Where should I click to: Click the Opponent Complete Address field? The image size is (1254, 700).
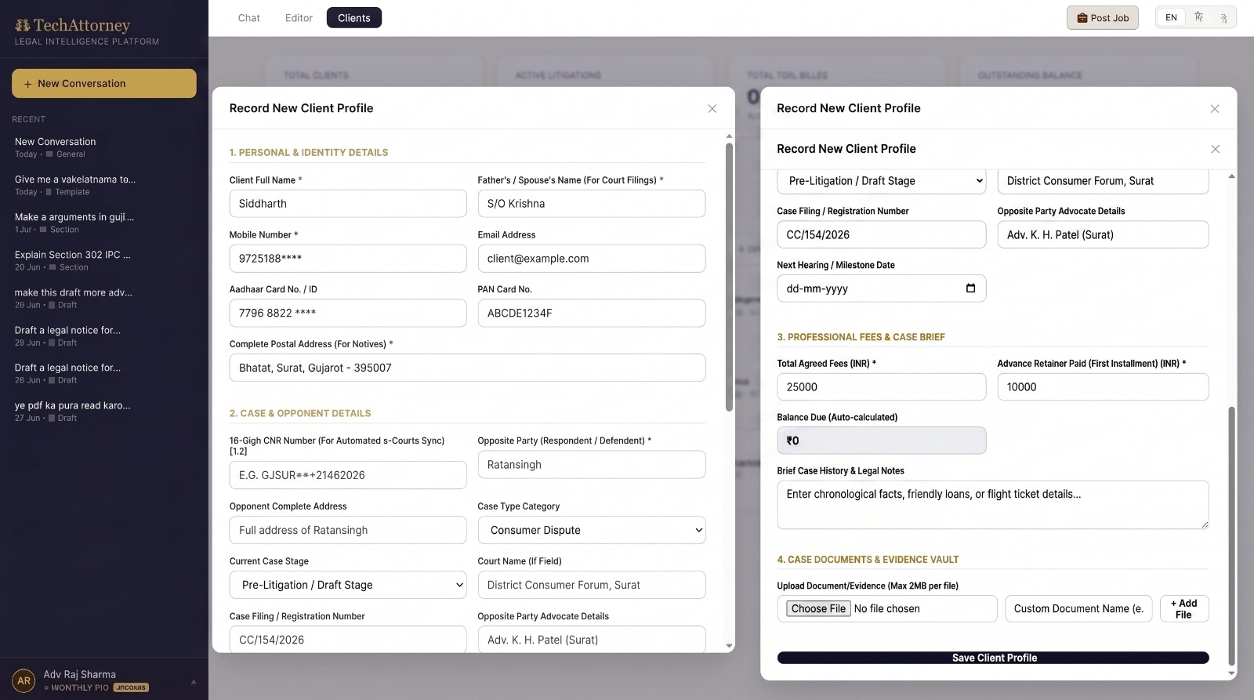point(348,530)
